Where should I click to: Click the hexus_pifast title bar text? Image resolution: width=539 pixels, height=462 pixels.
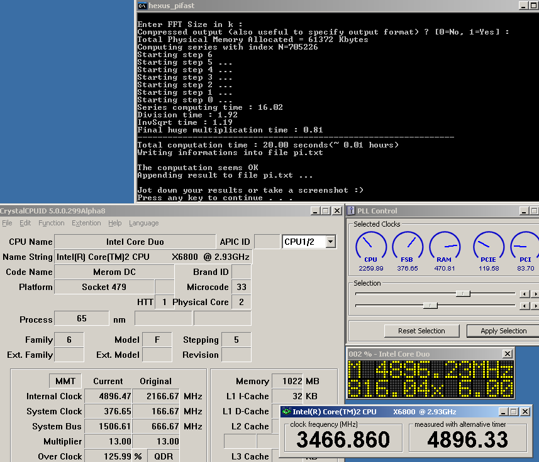coord(172,6)
